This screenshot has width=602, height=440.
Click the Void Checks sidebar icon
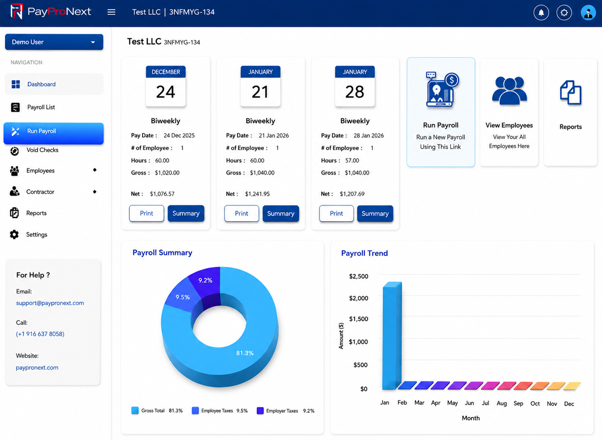15,151
